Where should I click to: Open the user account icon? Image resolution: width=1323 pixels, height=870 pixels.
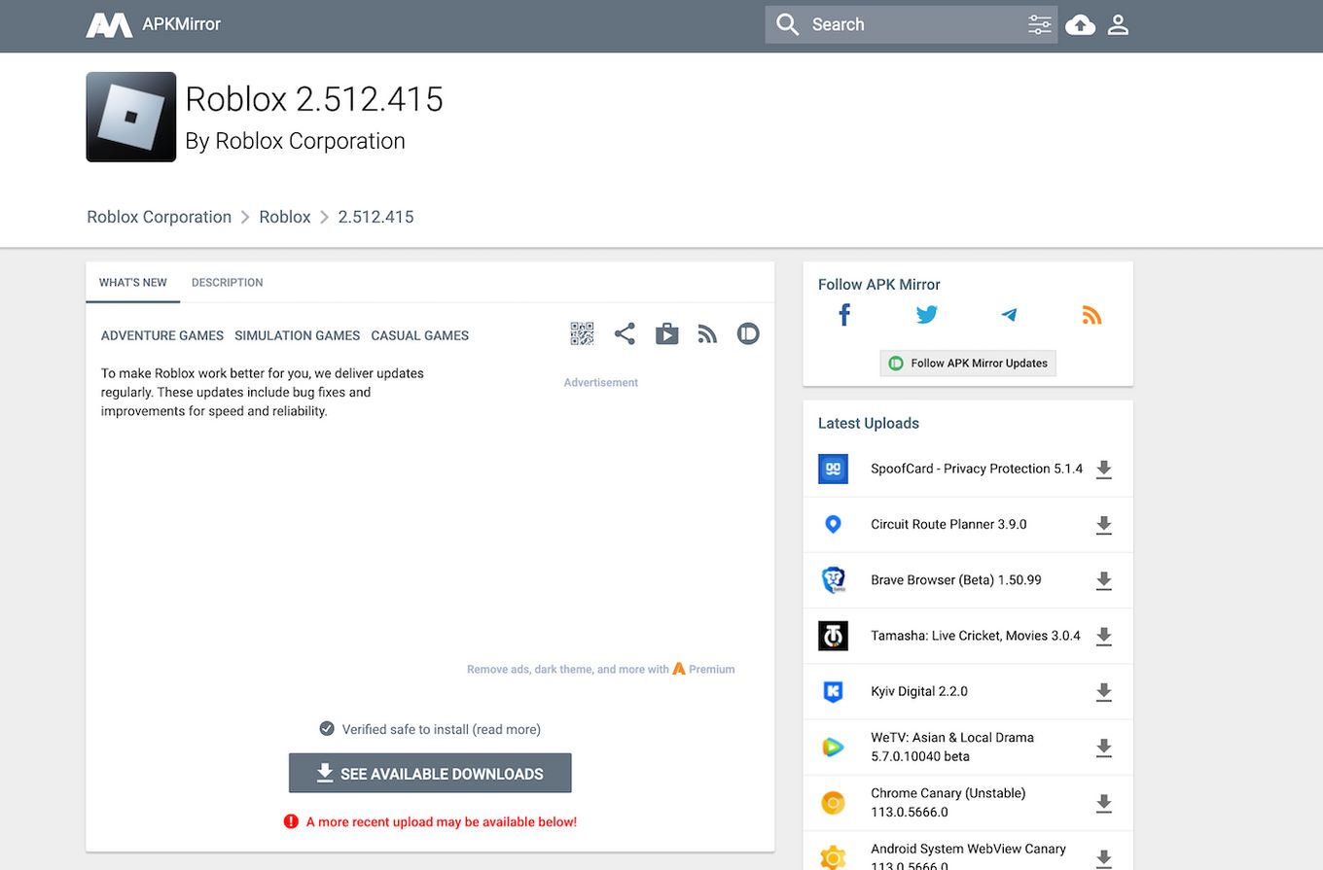1119,25
